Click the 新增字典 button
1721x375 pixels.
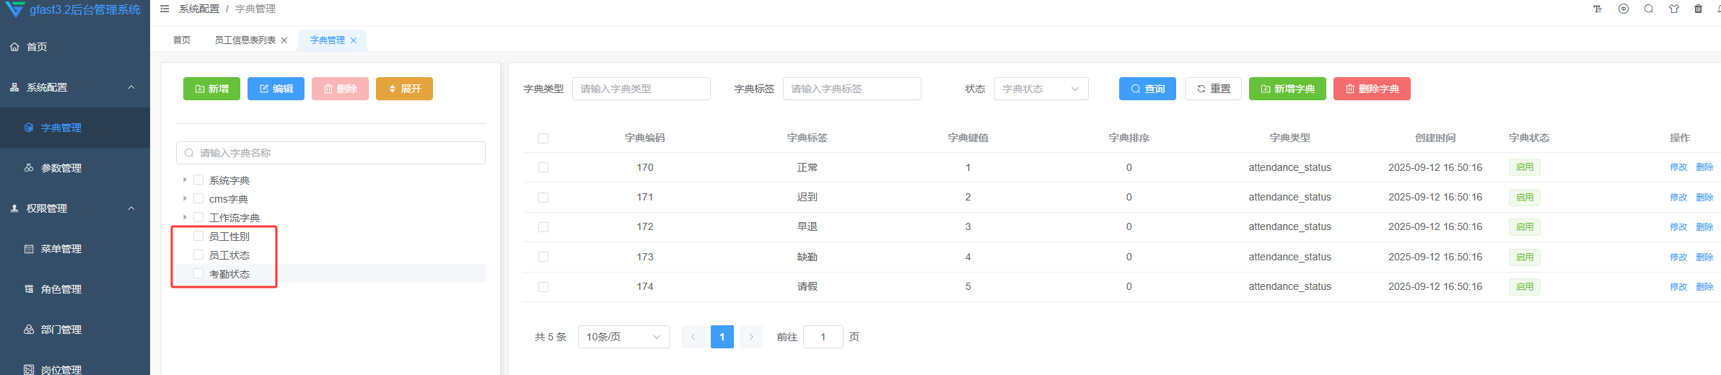pos(1287,89)
